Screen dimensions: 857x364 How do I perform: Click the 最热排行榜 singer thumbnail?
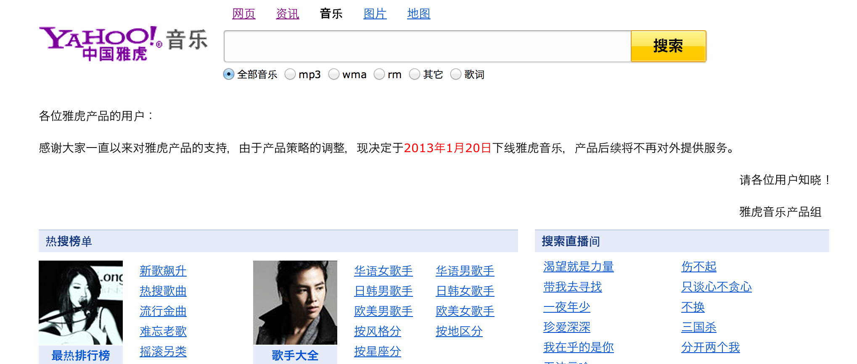(81, 303)
